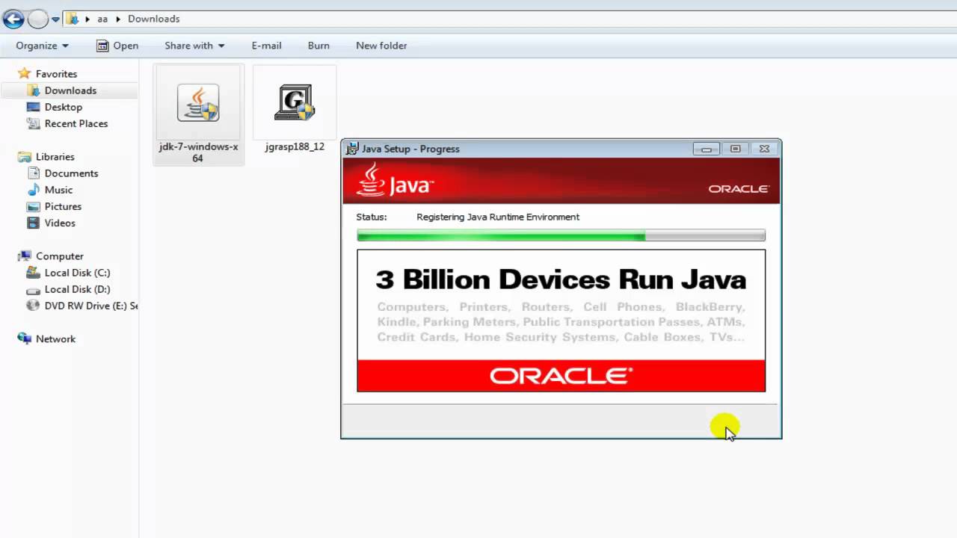Click the Pictures library icon
The height and width of the screenshot is (538, 957).
tap(33, 206)
